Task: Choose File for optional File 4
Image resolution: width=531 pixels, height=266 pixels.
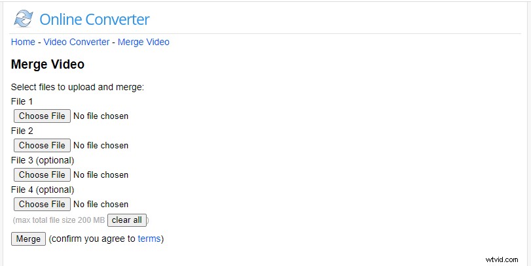Action: (42, 204)
